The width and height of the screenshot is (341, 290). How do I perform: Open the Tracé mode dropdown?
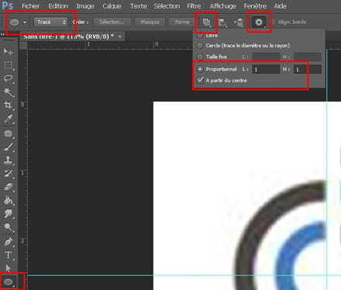pos(50,22)
